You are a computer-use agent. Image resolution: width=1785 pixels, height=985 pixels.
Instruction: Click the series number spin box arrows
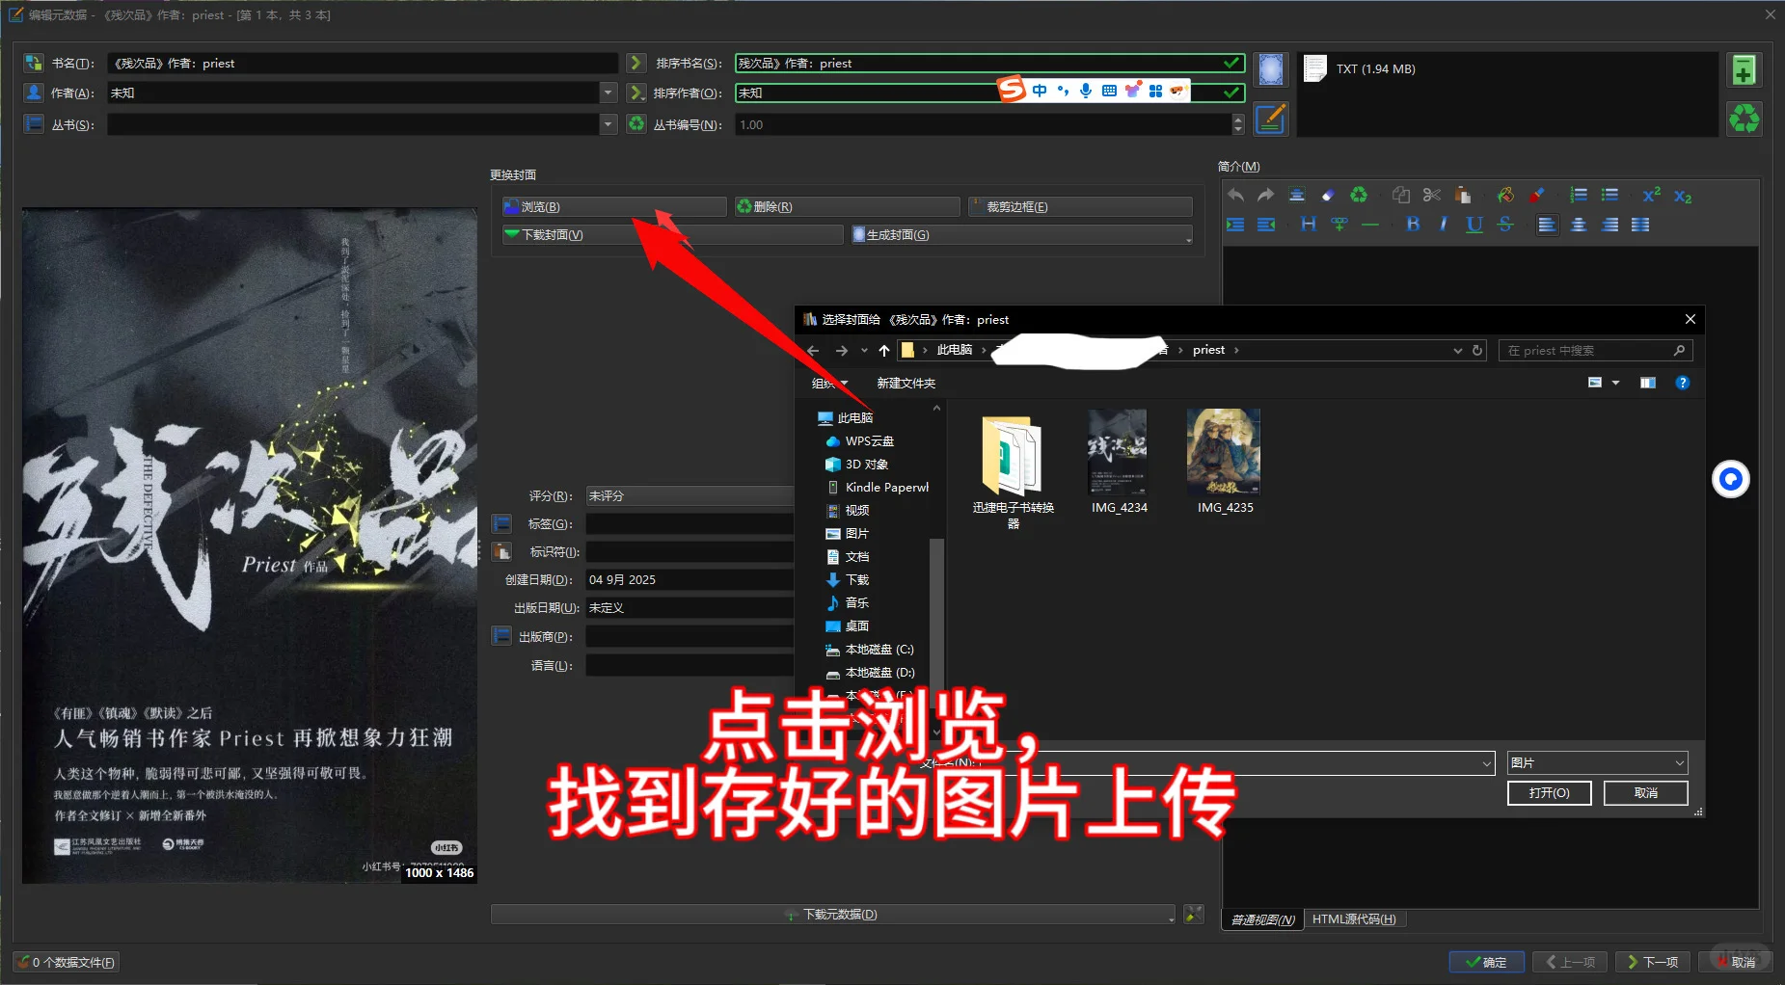1238,124
